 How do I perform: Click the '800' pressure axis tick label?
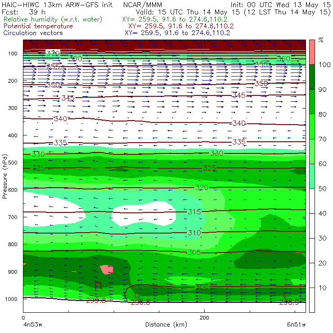coord(13,244)
